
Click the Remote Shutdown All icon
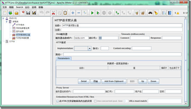click(129, 13)
